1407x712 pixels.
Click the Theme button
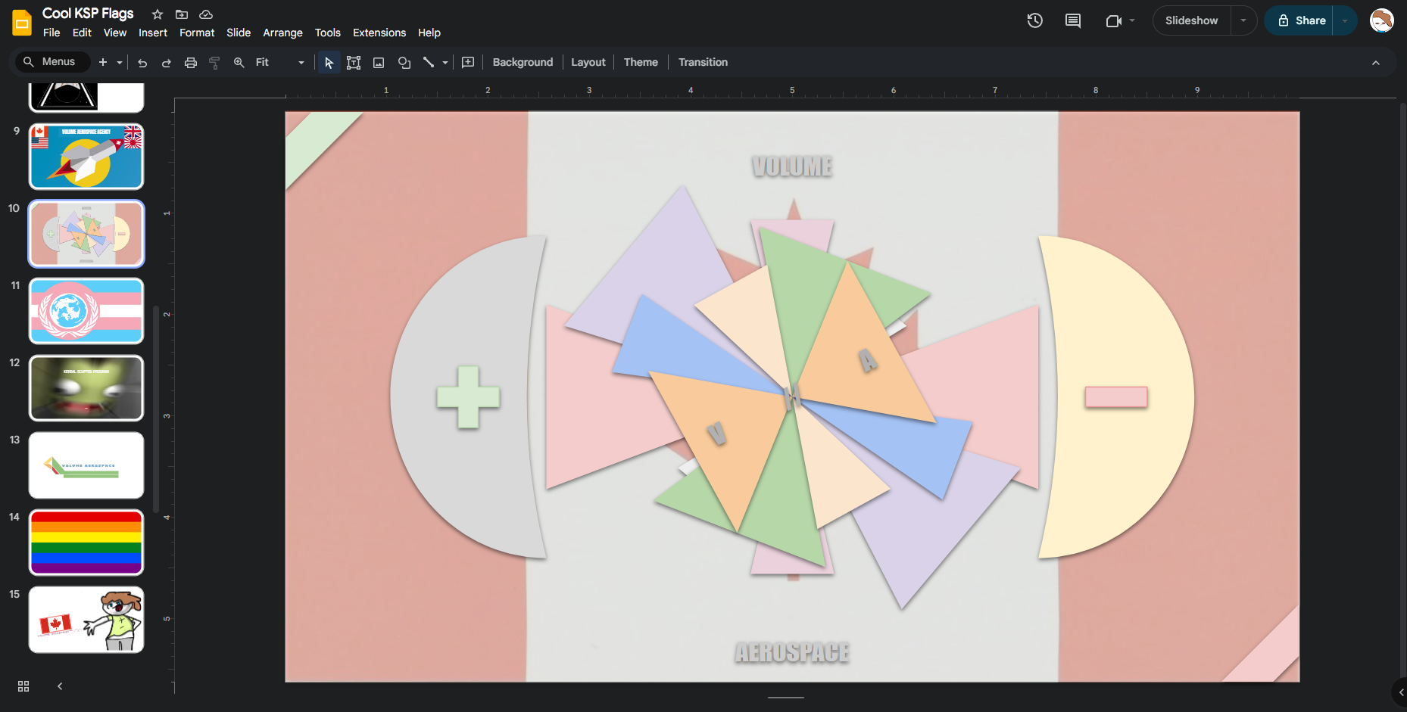(641, 62)
